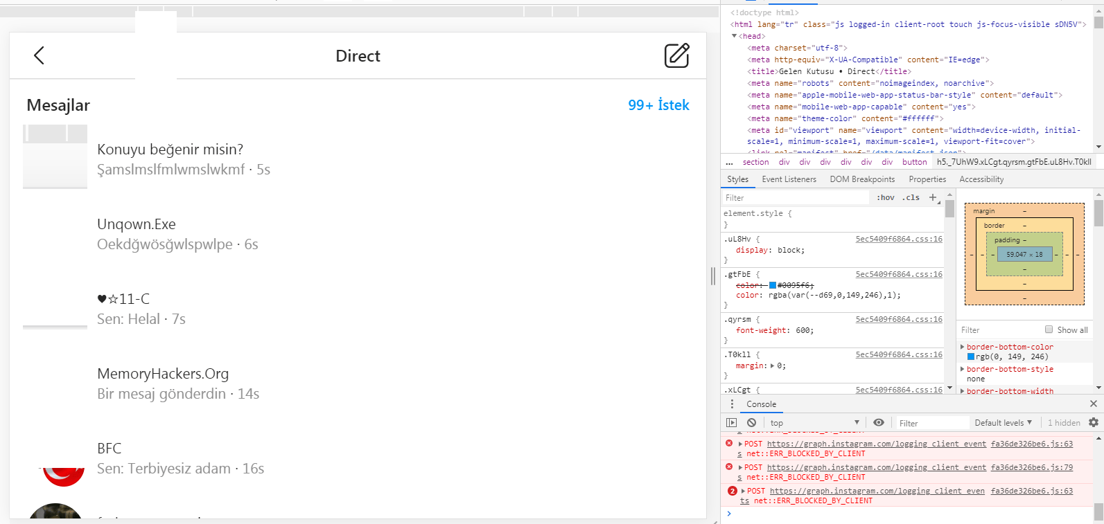Select the h5._7UhW9 breadcrumb item
The image size is (1104, 524).
tap(1014, 162)
